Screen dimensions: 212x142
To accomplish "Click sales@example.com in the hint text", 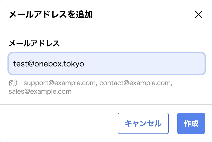I will 40,92.
